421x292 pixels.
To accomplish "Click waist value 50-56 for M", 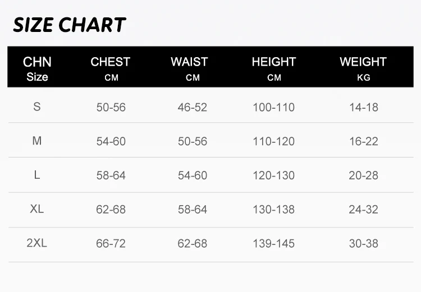I will pyautogui.click(x=193, y=142).
